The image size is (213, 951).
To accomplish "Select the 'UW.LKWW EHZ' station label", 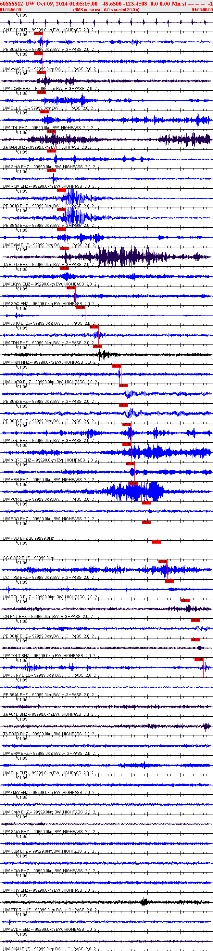I will pos(17,284).
